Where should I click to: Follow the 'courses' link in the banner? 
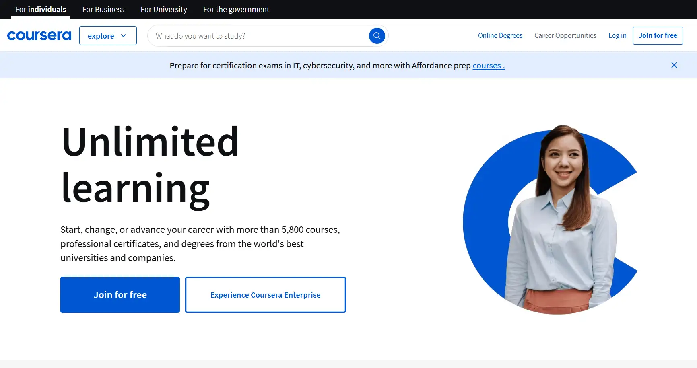(488, 66)
